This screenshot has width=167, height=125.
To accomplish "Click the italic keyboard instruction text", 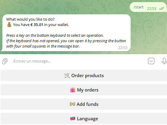I will pos(66,41).
